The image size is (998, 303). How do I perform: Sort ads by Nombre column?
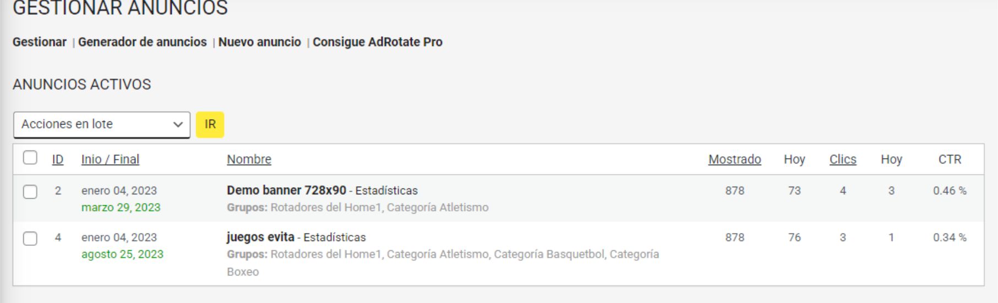pyautogui.click(x=249, y=160)
